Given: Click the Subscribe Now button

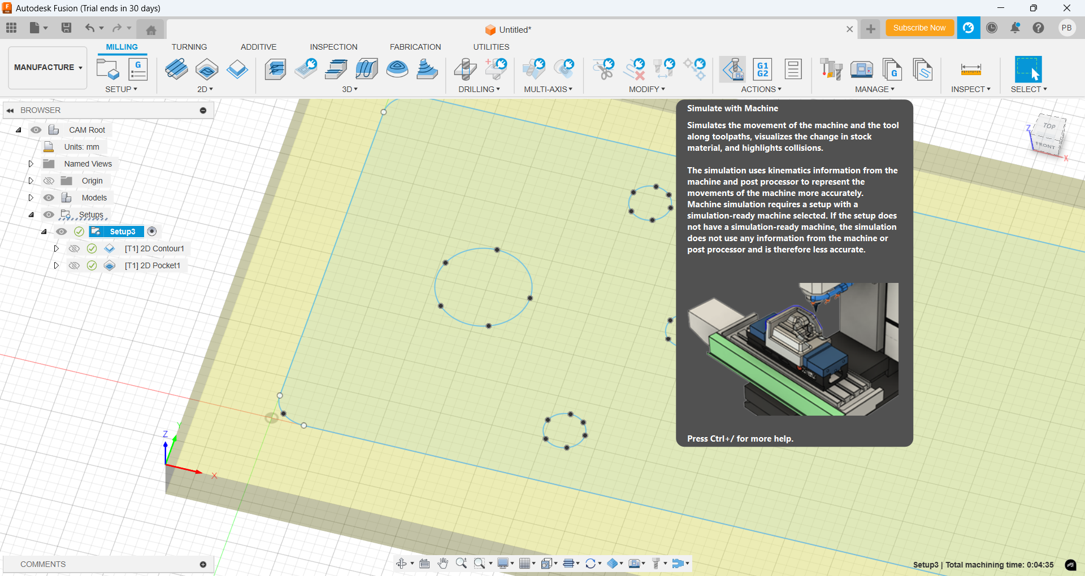Looking at the screenshot, I should pyautogui.click(x=919, y=28).
